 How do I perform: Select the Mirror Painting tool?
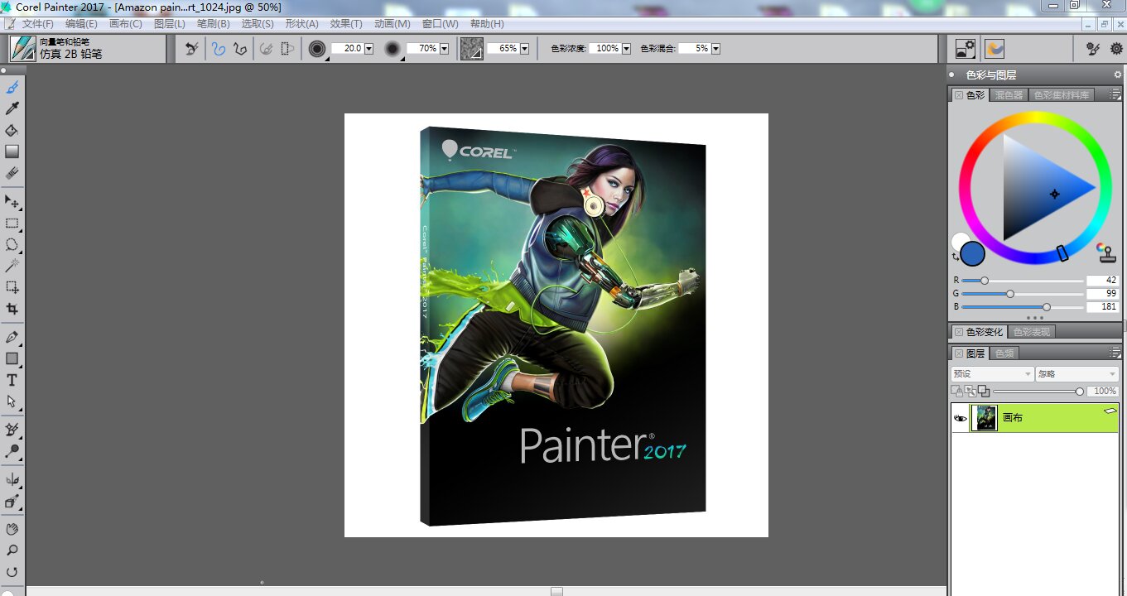coord(12,479)
